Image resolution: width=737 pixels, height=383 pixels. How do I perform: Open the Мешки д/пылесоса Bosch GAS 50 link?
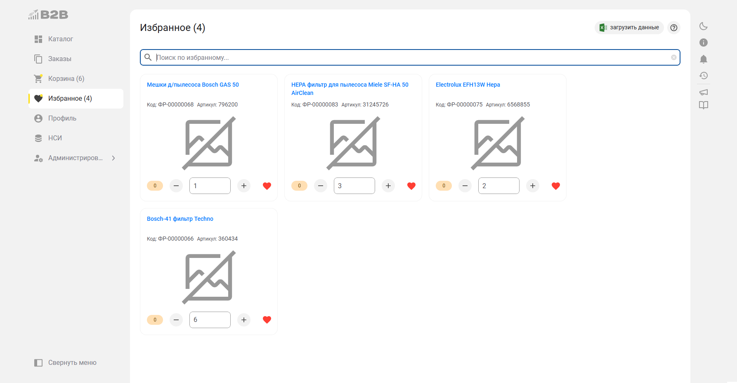click(193, 85)
